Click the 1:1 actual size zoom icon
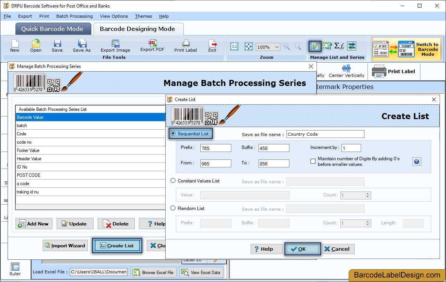 [x=234, y=46]
